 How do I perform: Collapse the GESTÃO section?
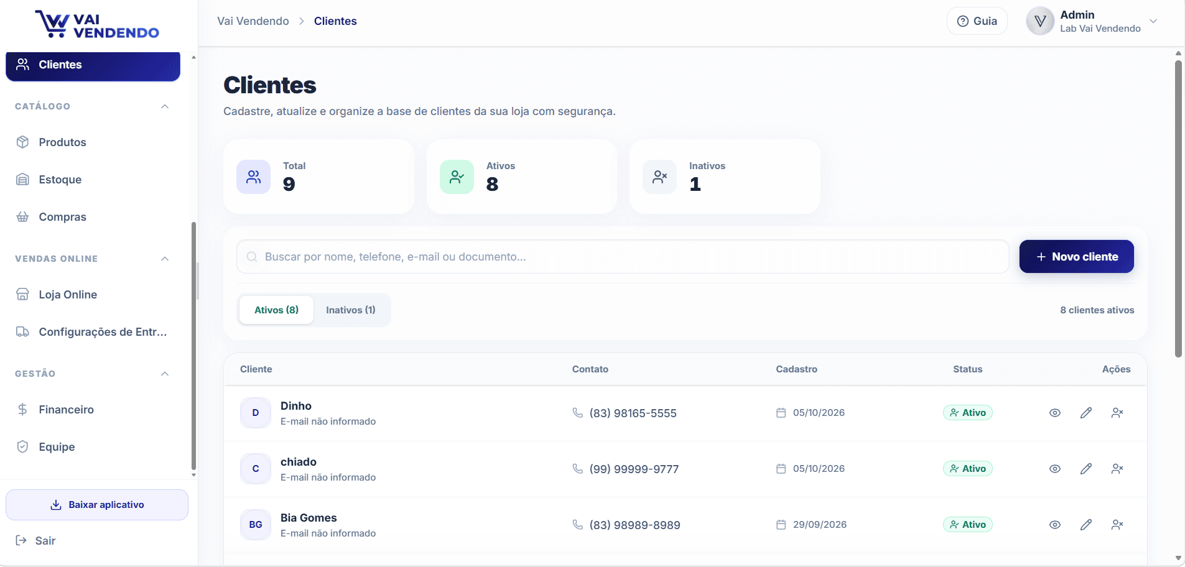click(165, 374)
